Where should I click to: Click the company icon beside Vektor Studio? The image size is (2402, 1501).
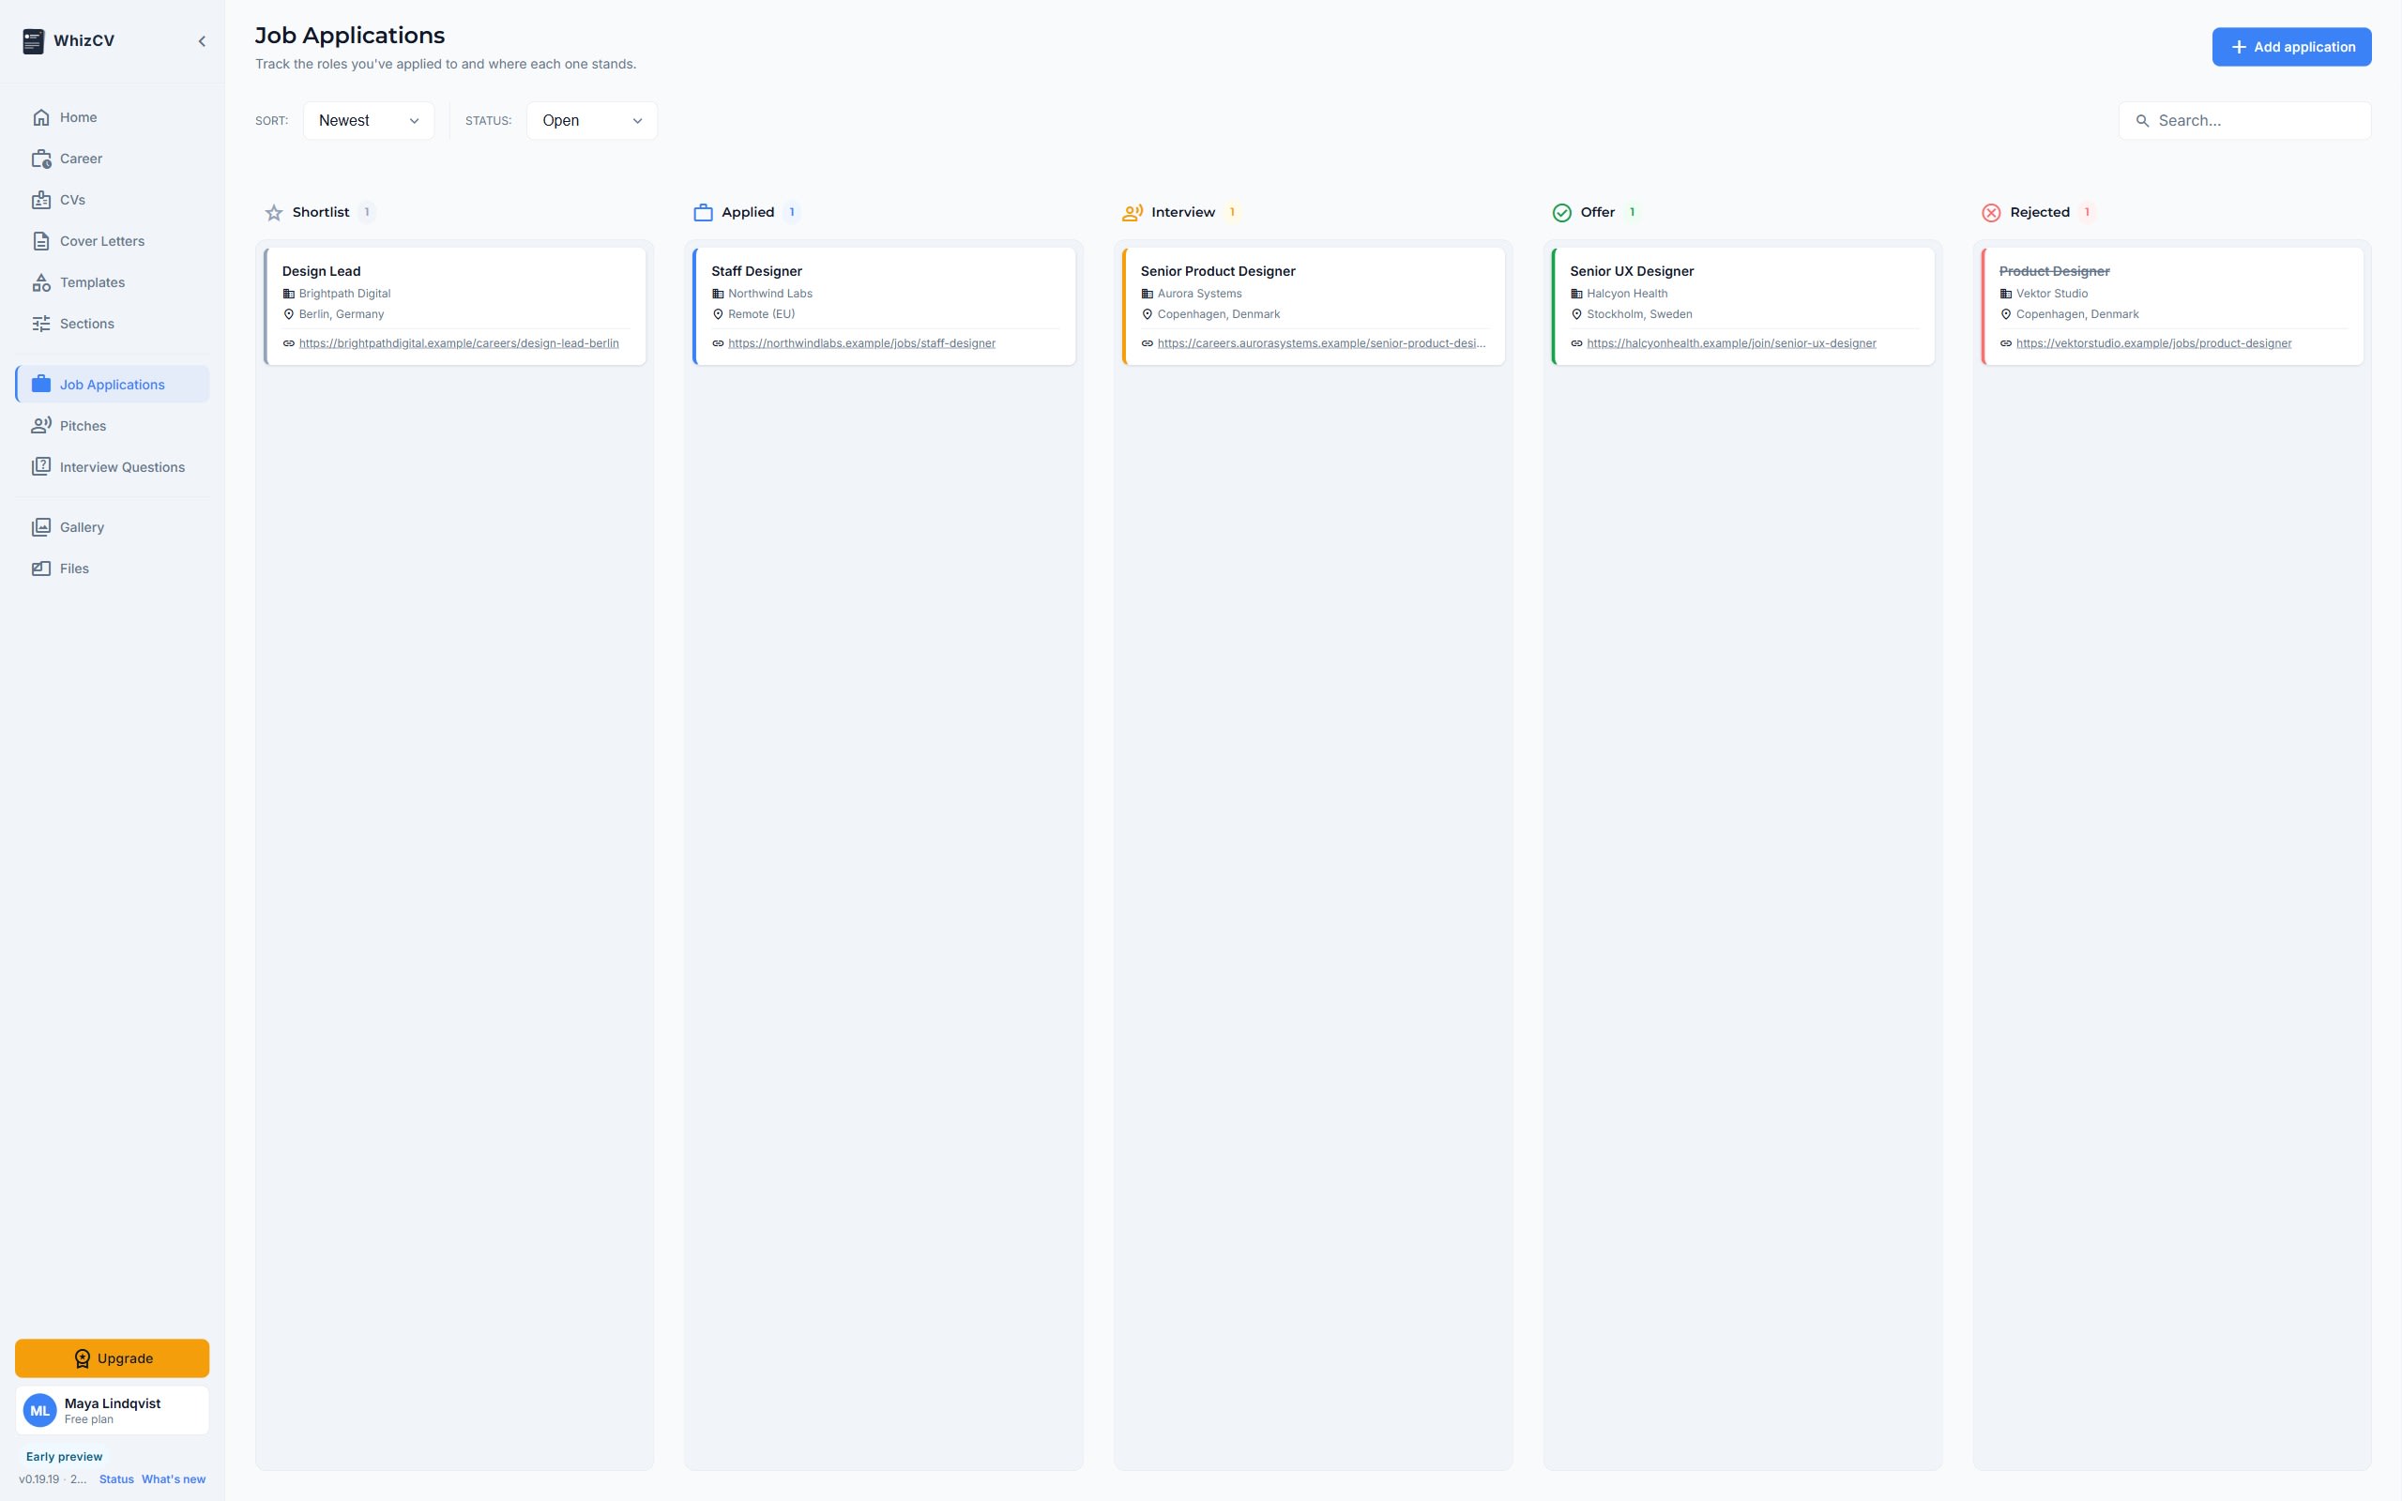2006,294
